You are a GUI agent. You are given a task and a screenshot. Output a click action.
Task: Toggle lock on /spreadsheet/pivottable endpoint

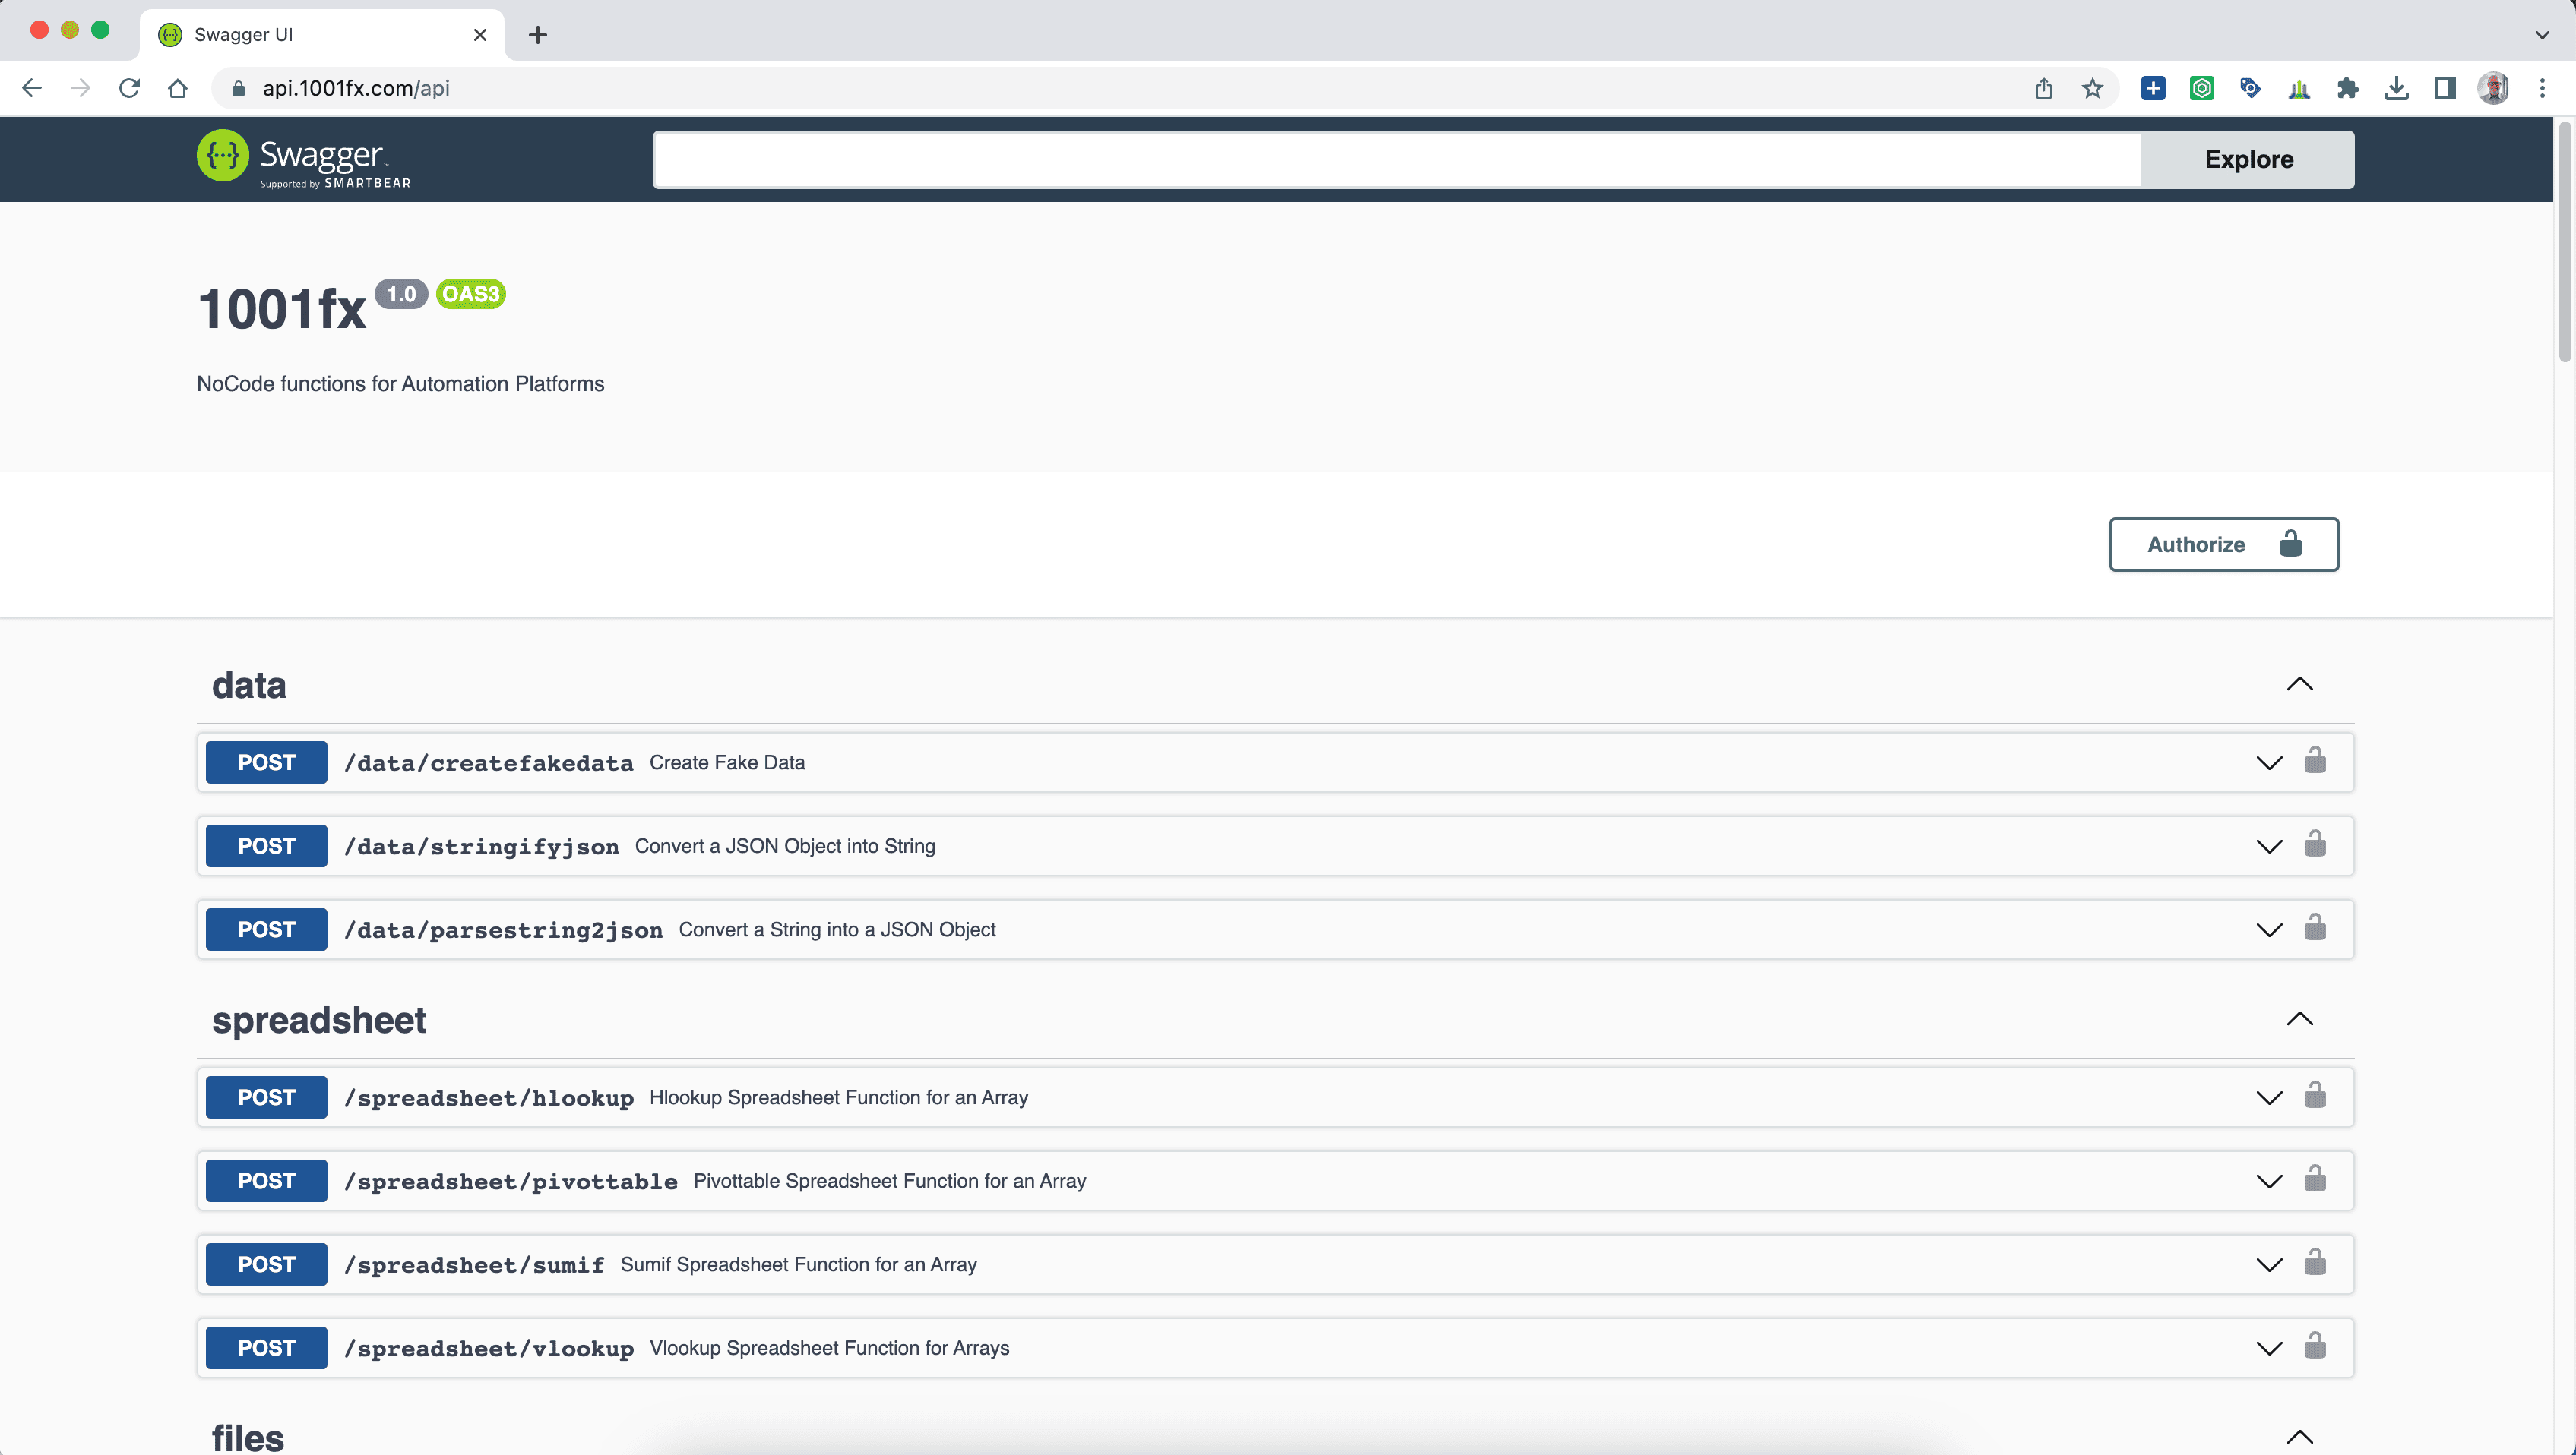pyautogui.click(x=2314, y=1180)
